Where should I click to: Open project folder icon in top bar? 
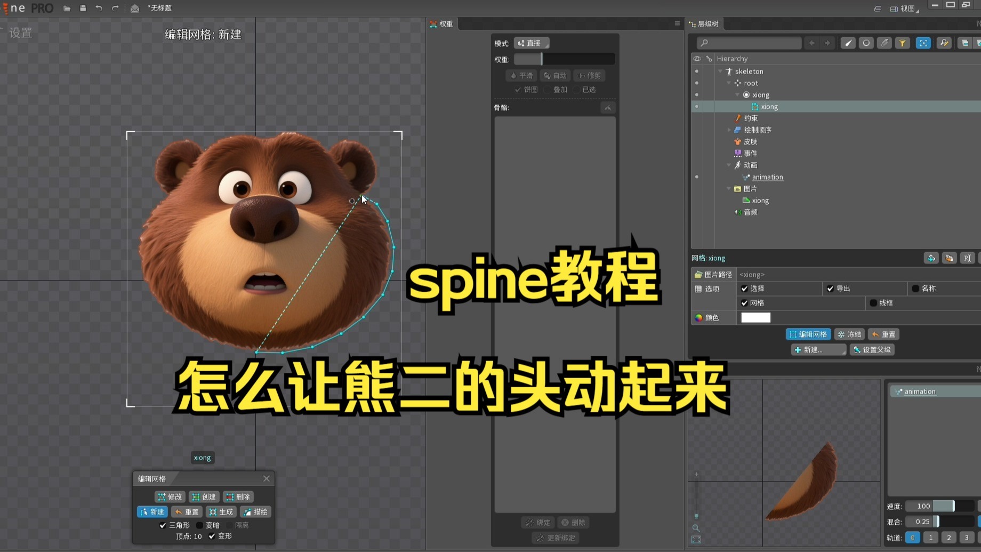pyautogui.click(x=67, y=8)
